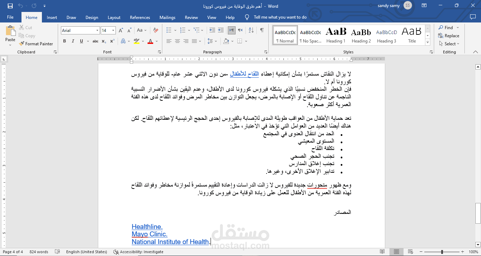The image size is (481, 256).
Task: Clear all formatting from selection
Action: tap(156, 31)
